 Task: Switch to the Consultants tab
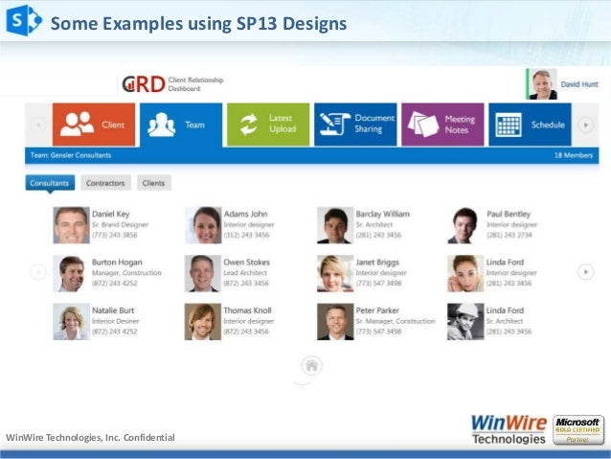click(50, 183)
